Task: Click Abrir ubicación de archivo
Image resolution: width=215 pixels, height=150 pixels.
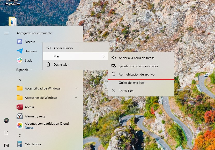Action: tap(136, 74)
